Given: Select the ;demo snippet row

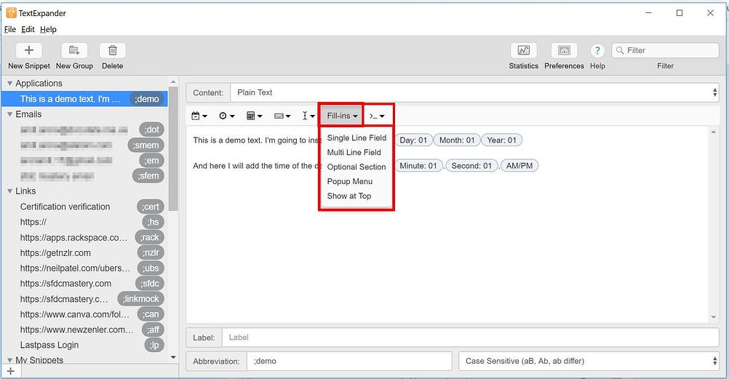Looking at the screenshot, I should point(84,99).
